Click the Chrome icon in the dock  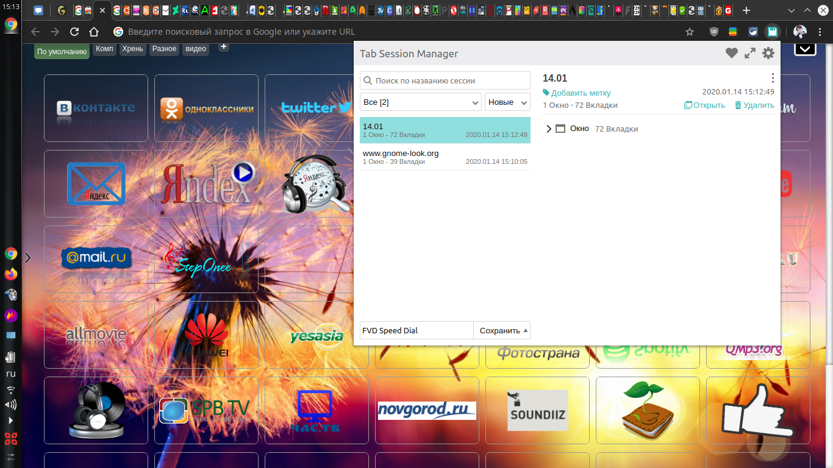(x=11, y=253)
